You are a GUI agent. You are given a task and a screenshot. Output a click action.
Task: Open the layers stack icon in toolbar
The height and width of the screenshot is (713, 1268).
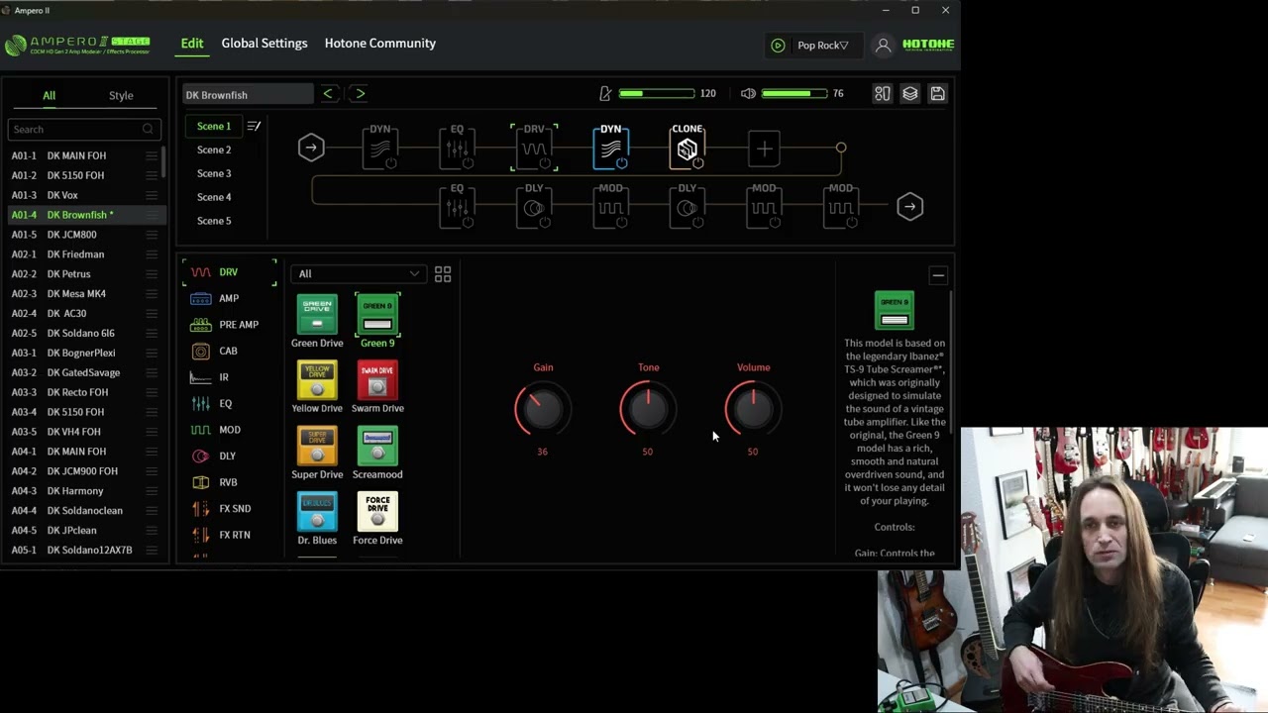909,93
